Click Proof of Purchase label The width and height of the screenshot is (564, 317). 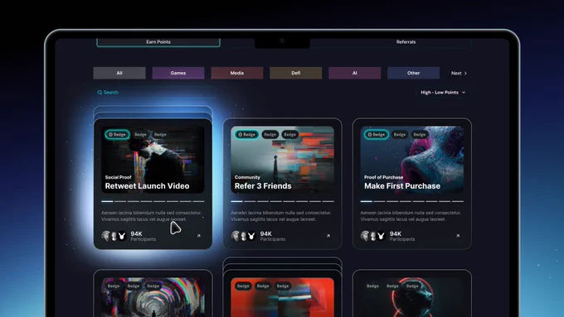(383, 177)
